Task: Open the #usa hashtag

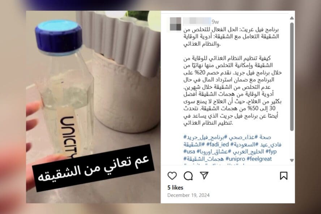Action: click(x=189, y=152)
